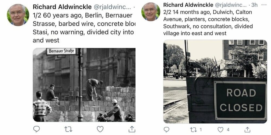Open the three-dot more menu on second tweet
This screenshot has height=135, width=271.
264,5
